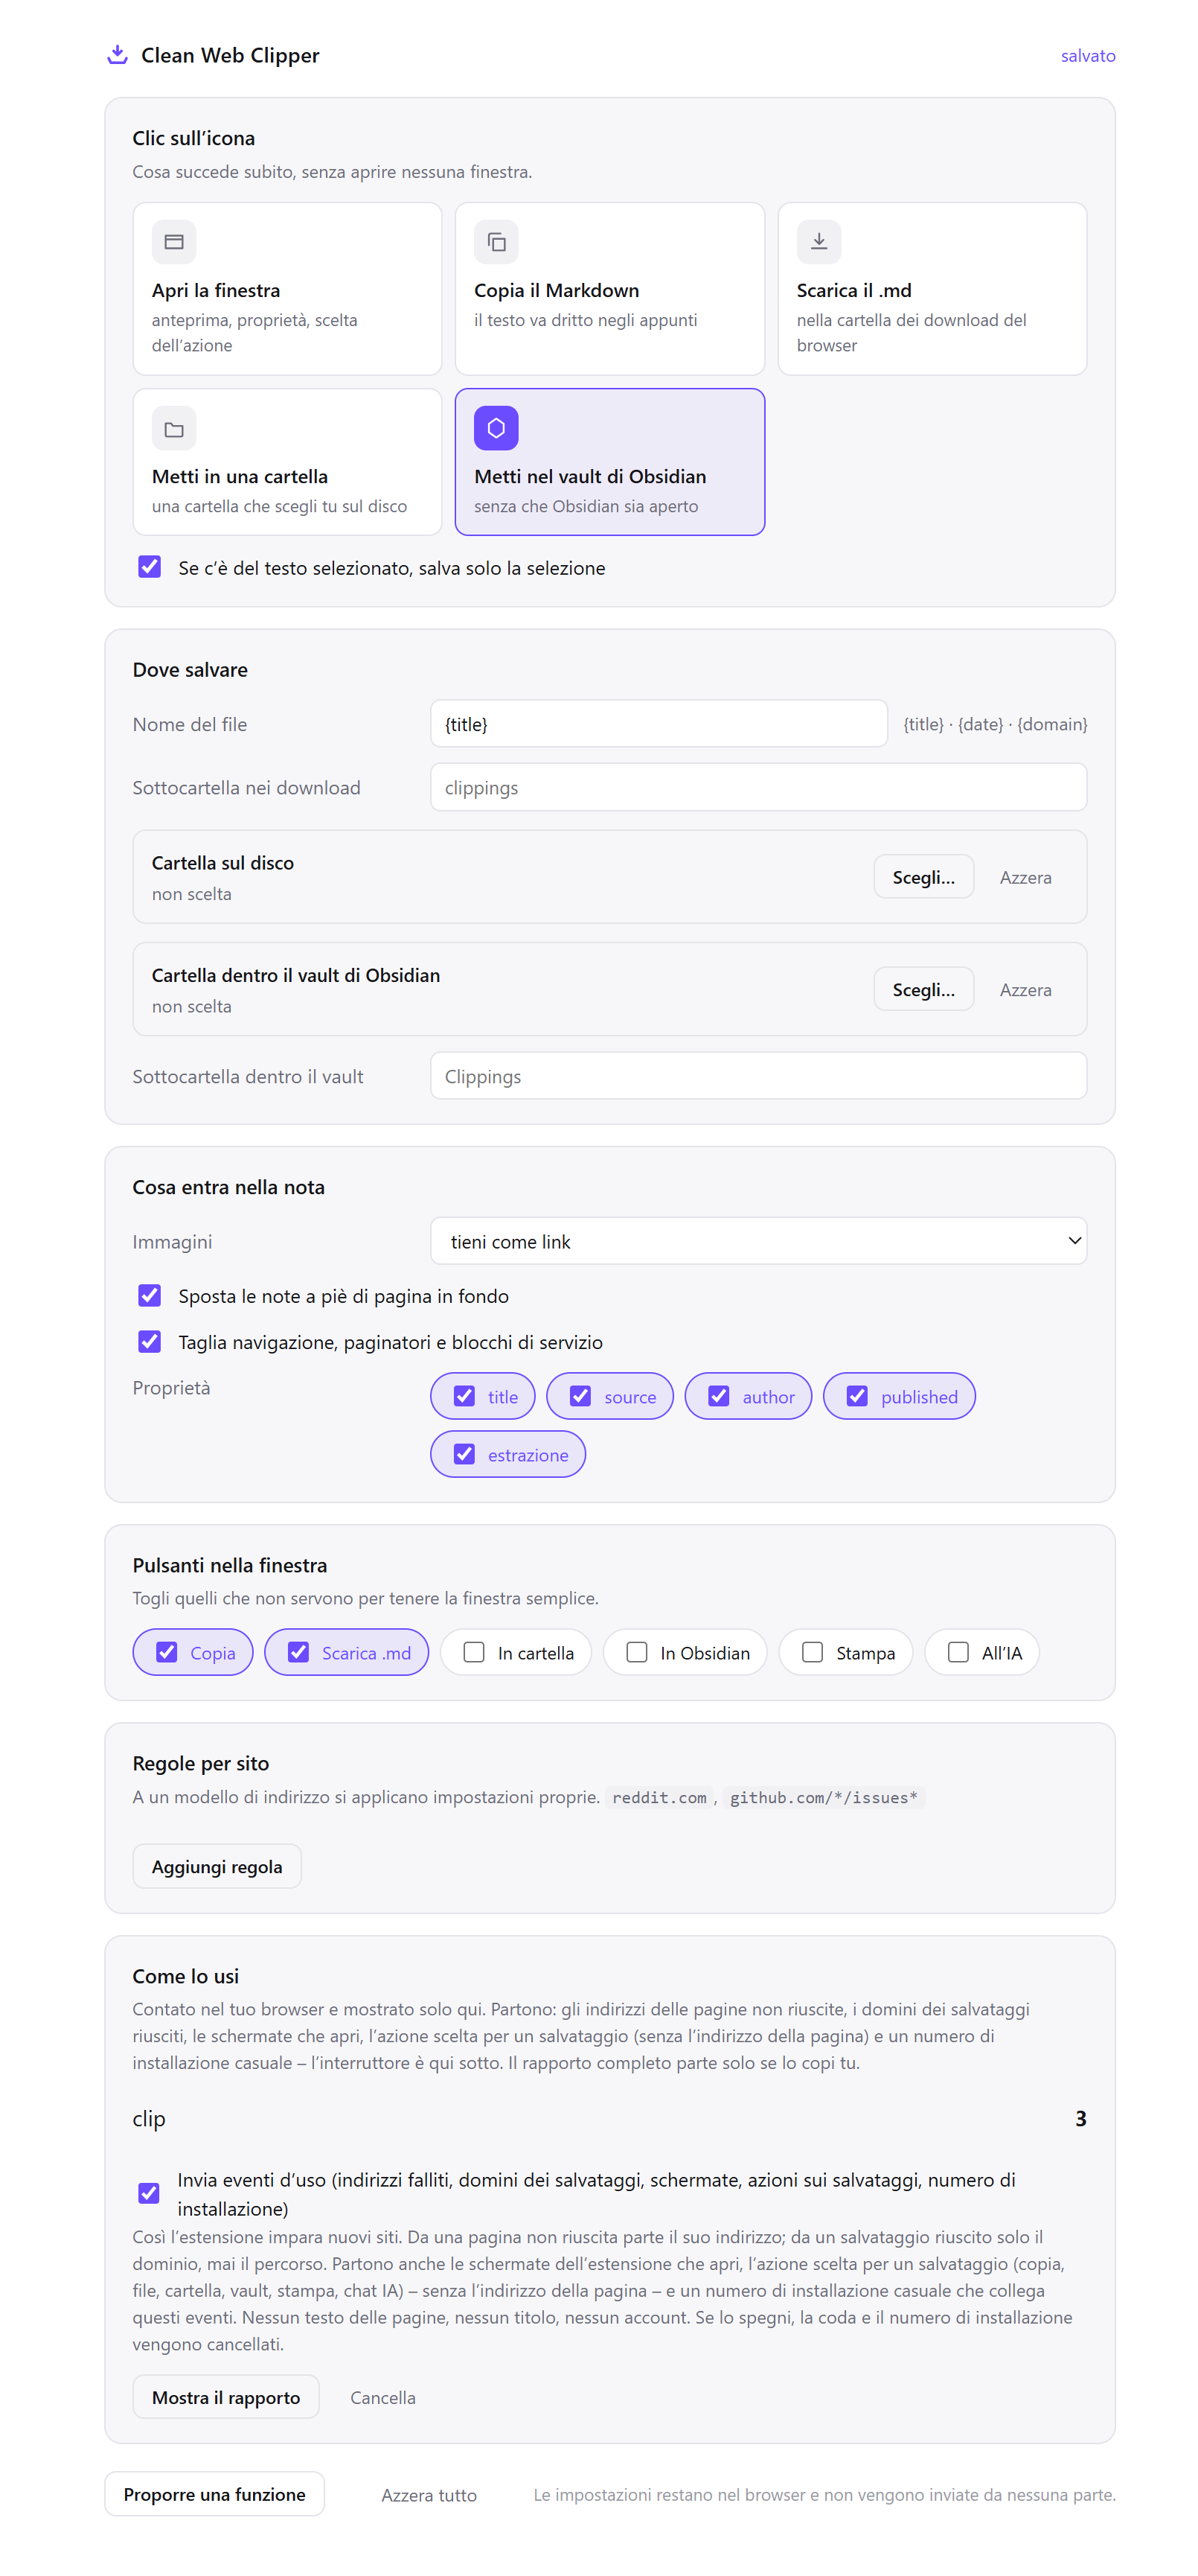Select the Apri la finestra window icon
Screen dimensions: 1198x2576
coord(174,241)
